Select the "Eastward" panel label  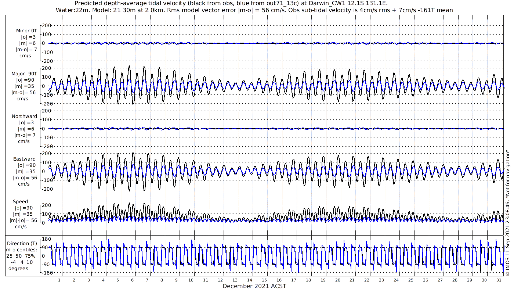point(25,159)
